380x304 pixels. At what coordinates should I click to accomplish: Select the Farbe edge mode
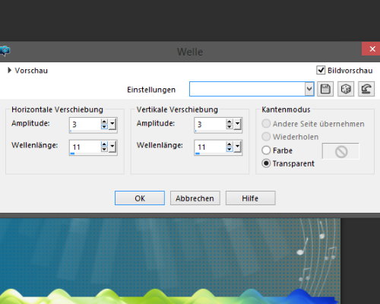click(266, 150)
